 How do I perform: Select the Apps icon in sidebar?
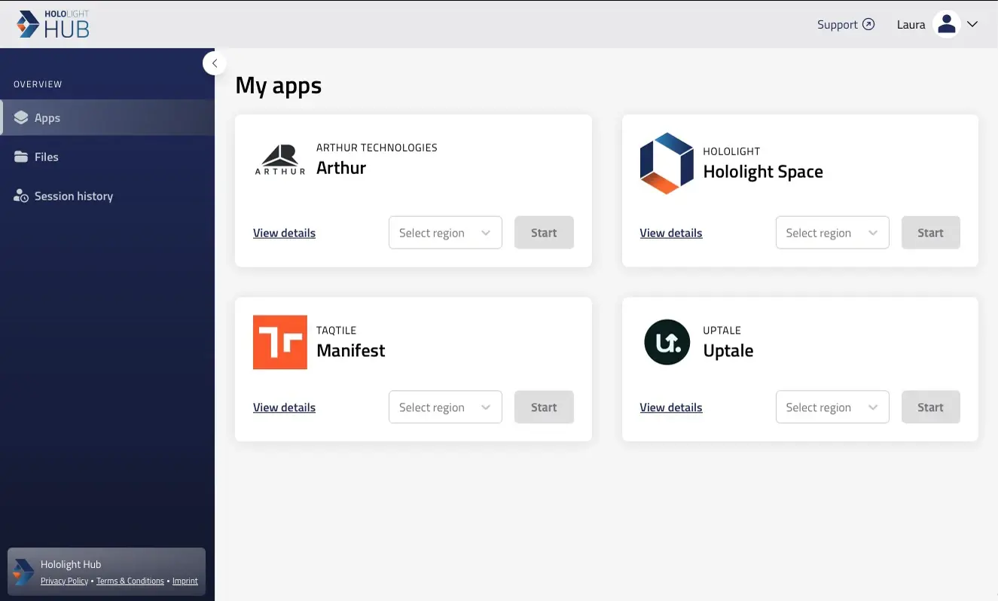coord(19,117)
